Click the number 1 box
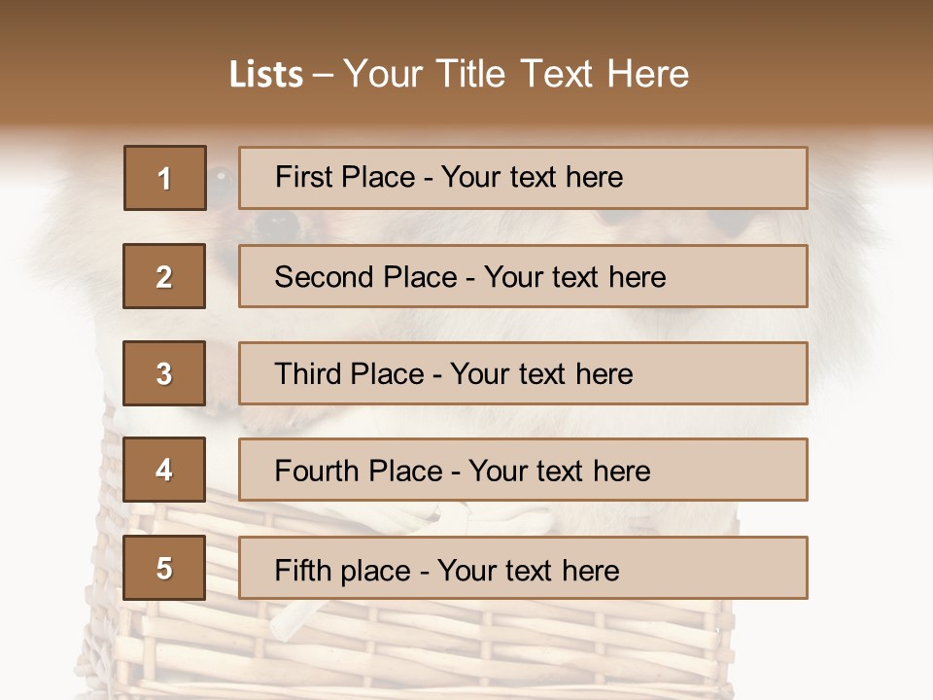933x700 pixels. click(x=165, y=178)
